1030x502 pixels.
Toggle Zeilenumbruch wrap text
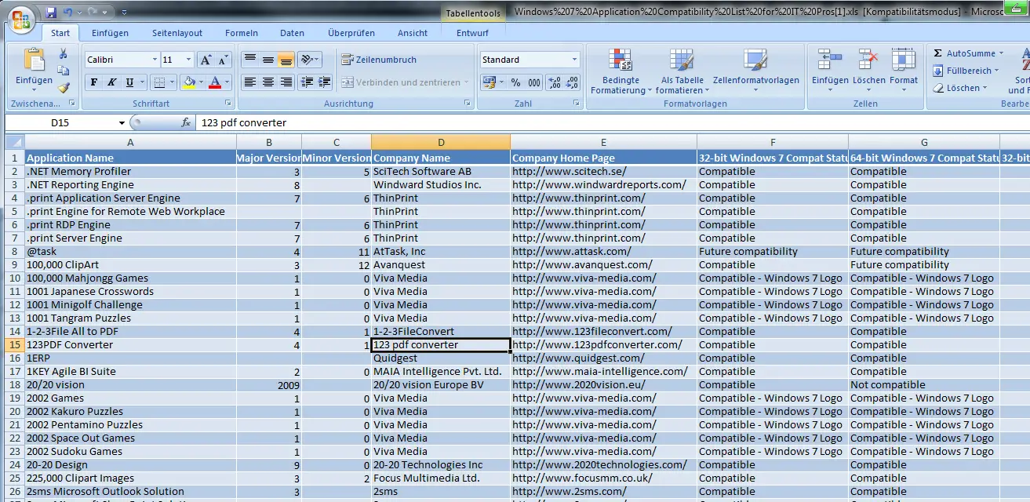pyautogui.click(x=379, y=60)
